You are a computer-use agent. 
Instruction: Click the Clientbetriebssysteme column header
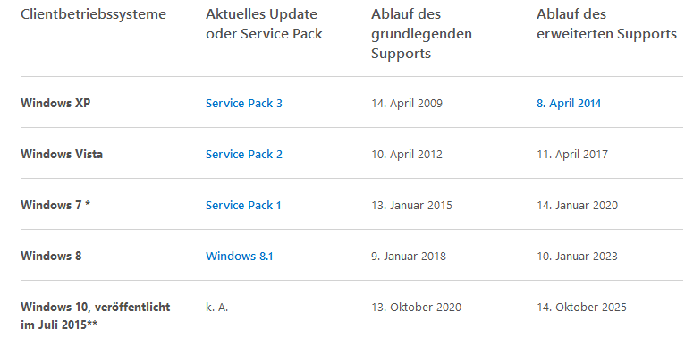click(94, 14)
